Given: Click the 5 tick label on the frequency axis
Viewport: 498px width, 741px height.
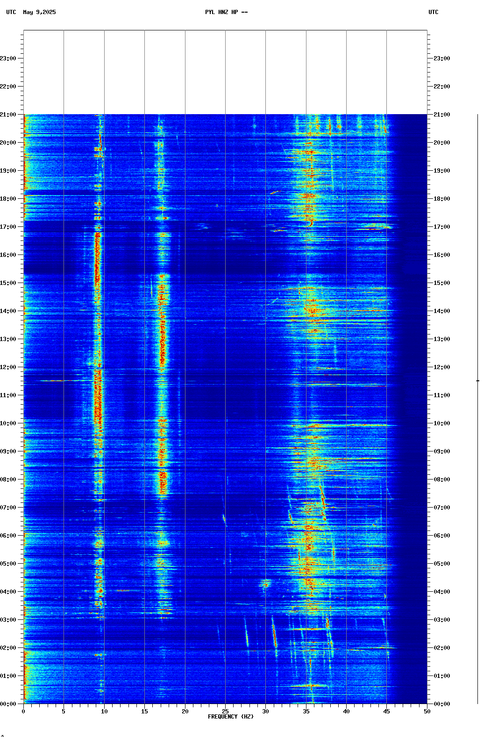Looking at the screenshot, I should pos(64,712).
